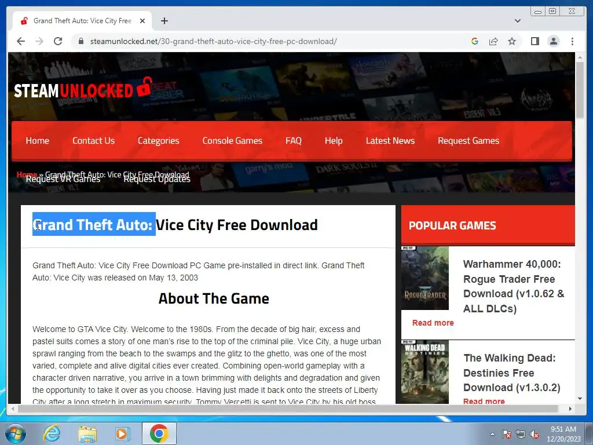This screenshot has height=445, width=593.
Task: Click the Chrome taskbar icon
Action: point(159,433)
